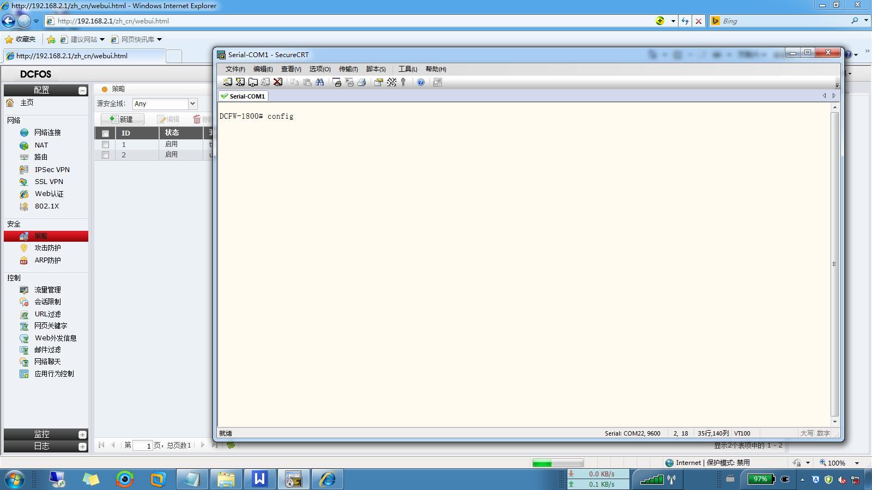The image size is (872, 490).
Task: Tick checkbox for policy ID 2
Action: 105,155
